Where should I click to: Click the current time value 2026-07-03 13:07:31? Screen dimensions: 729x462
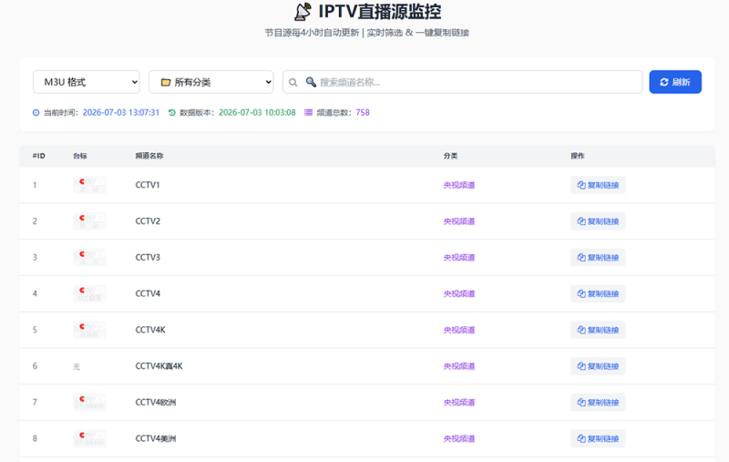tap(121, 112)
